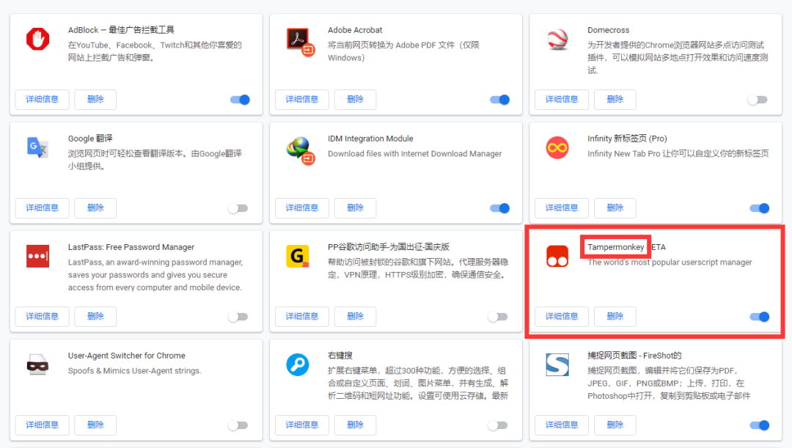
Task: Open 详细信息 for Tampermonkey
Action: coord(562,317)
